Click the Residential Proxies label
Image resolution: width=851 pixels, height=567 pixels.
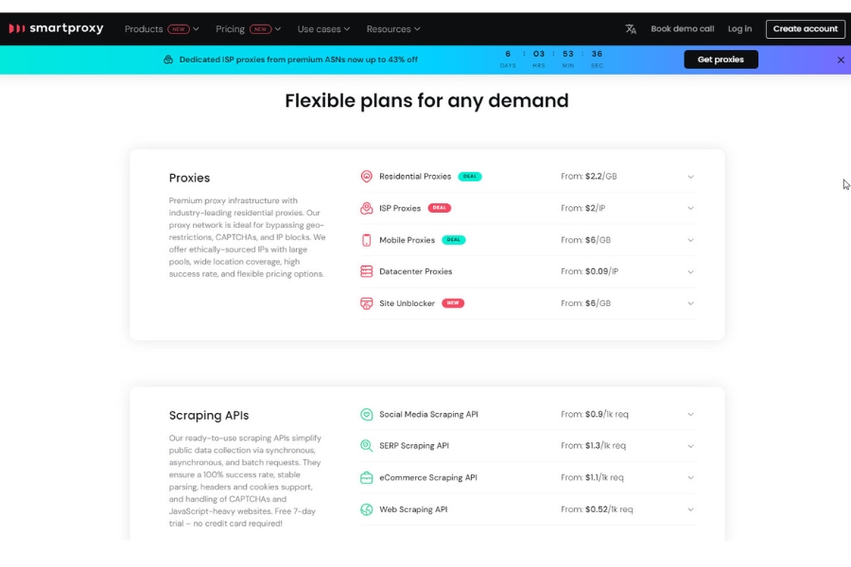(x=415, y=177)
